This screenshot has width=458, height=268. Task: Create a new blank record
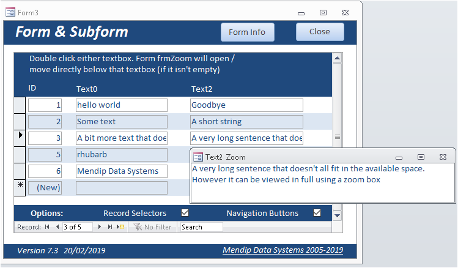121,227
